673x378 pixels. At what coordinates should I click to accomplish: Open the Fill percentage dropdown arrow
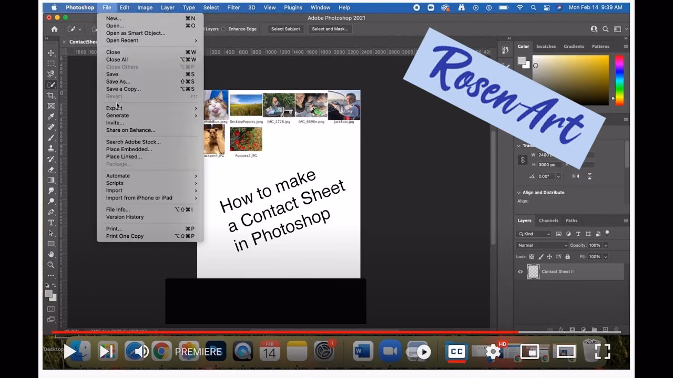pos(606,257)
